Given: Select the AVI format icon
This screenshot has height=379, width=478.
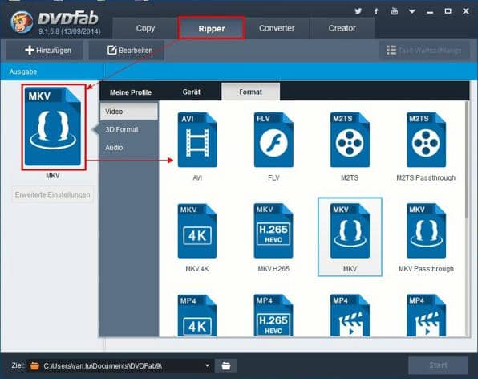Looking at the screenshot, I should pyautogui.click(x=197, y=140).
